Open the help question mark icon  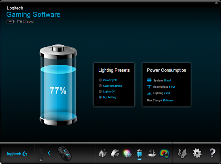pyautogui.click(x=212, y=153)
